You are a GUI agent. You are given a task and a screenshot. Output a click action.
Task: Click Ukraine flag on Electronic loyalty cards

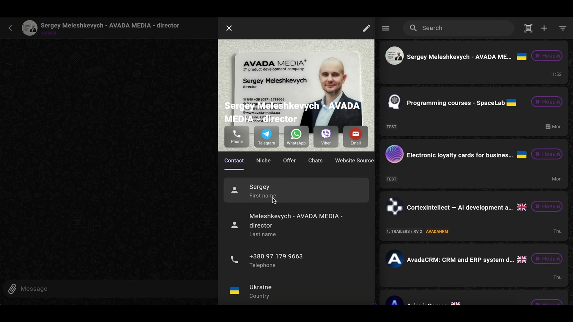point(521,155)
